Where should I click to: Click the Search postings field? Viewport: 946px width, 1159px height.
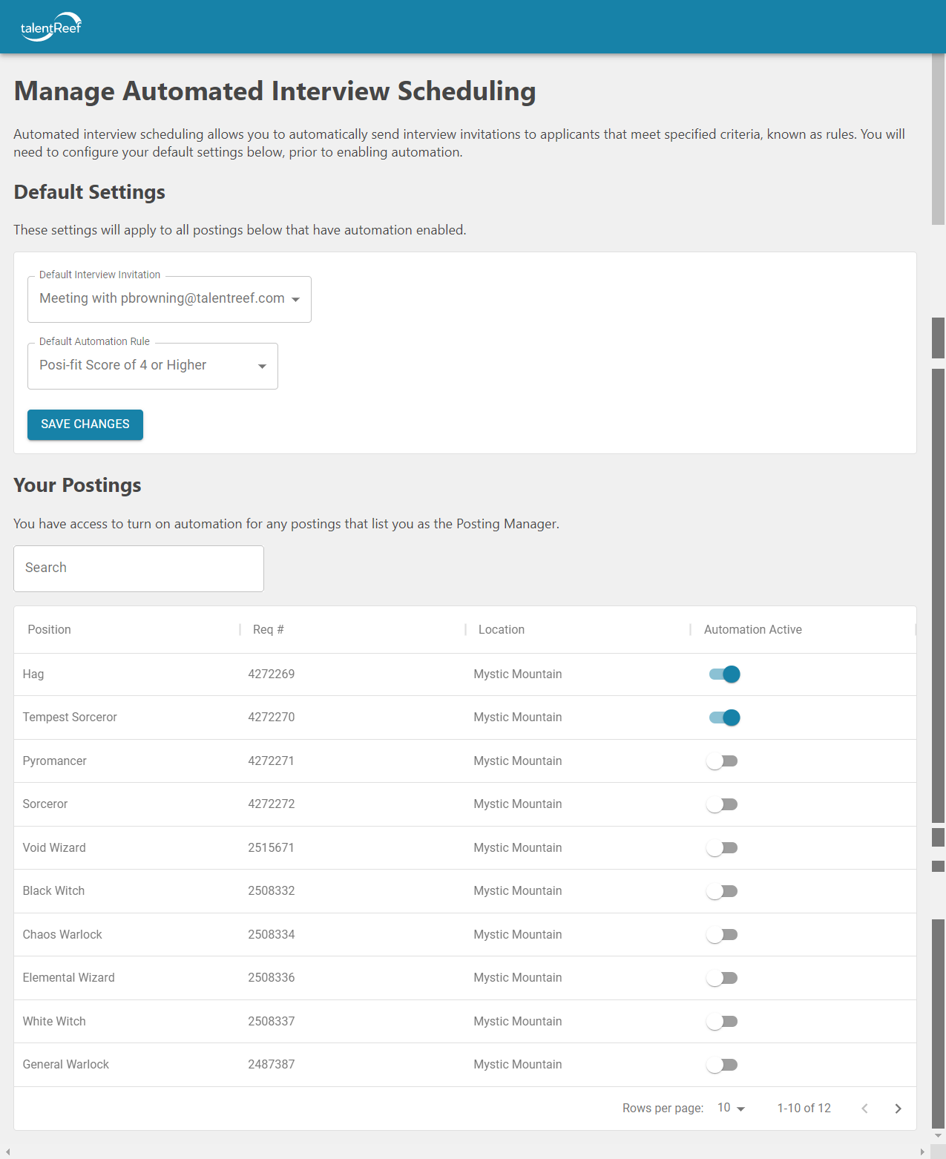[x=138, y=568]
